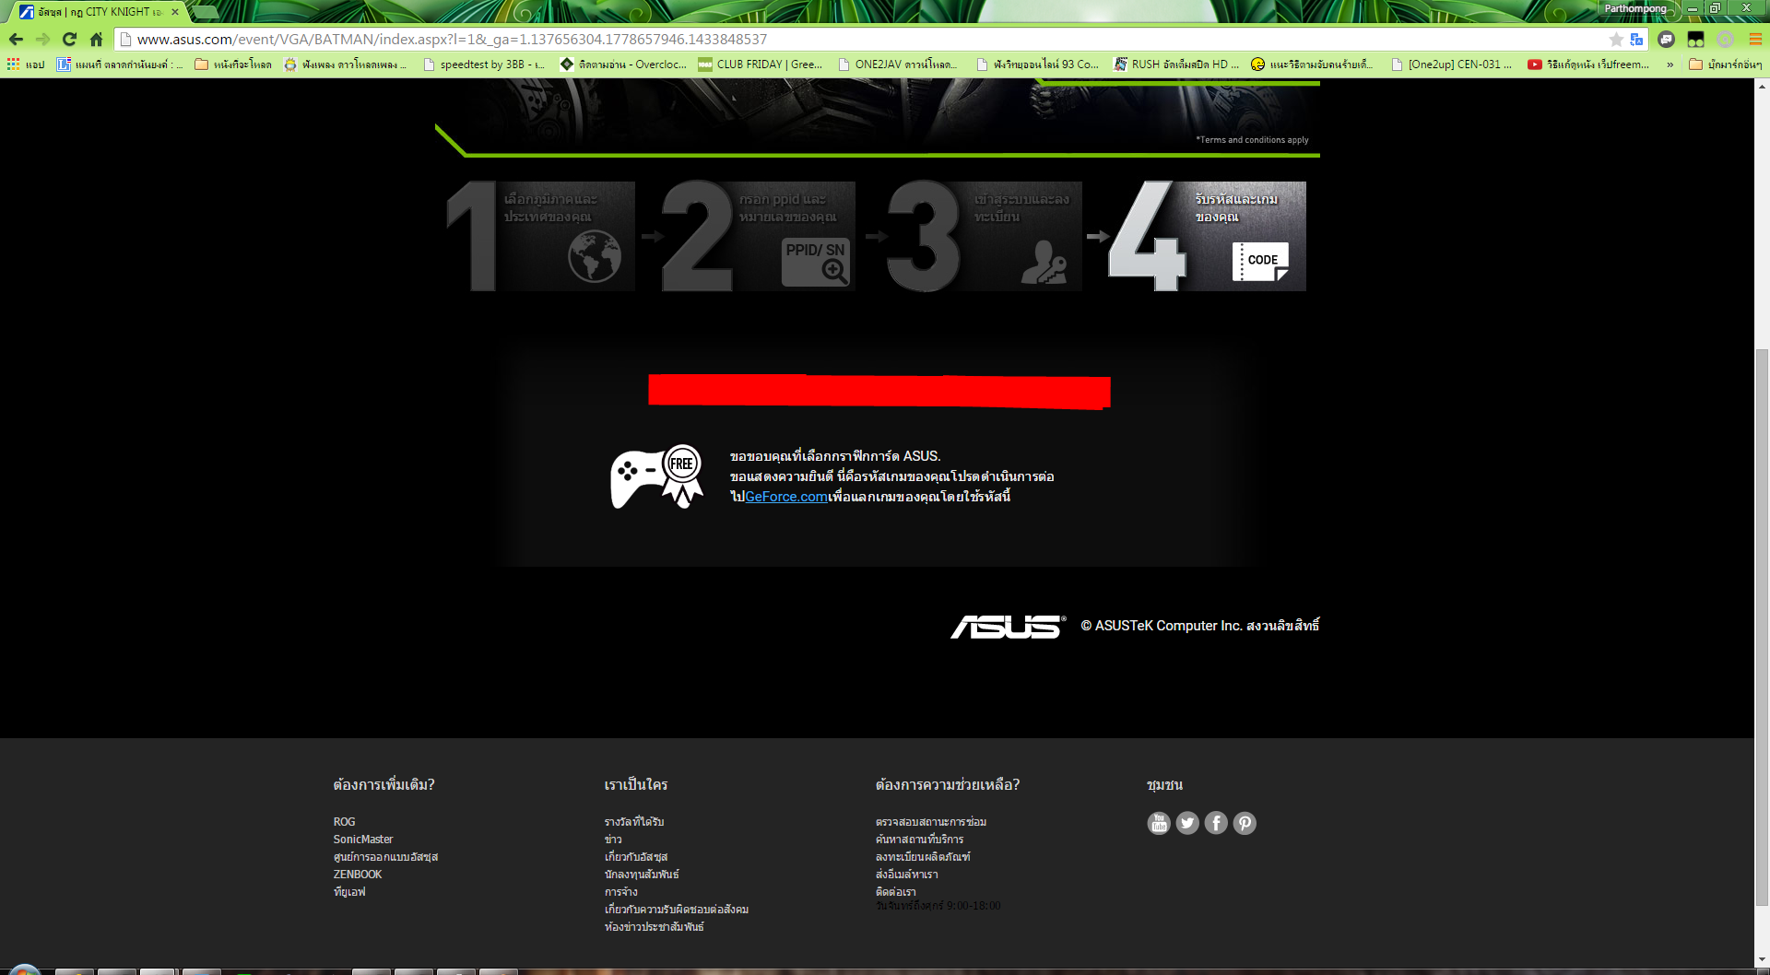Open the ZENBOOK footer link
Image resolution: width=1770 pixels, height=975 pixels.
(358, 875)
